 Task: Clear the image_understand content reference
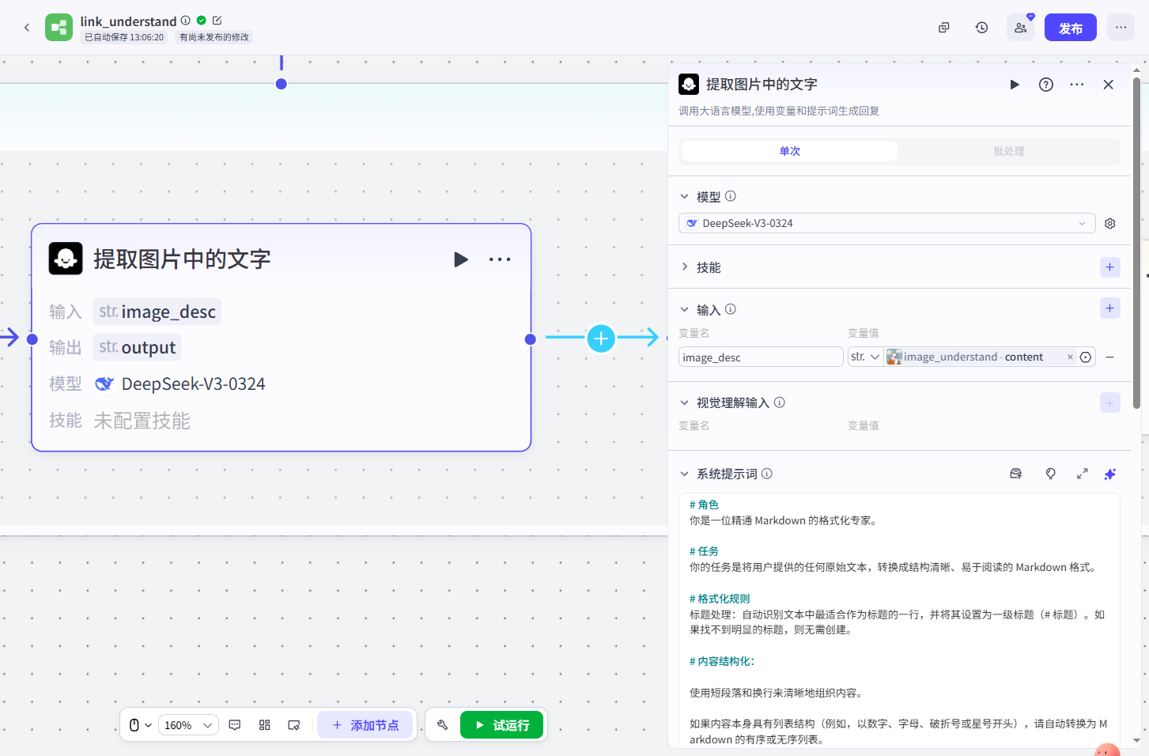click(x=1071, y=357)
